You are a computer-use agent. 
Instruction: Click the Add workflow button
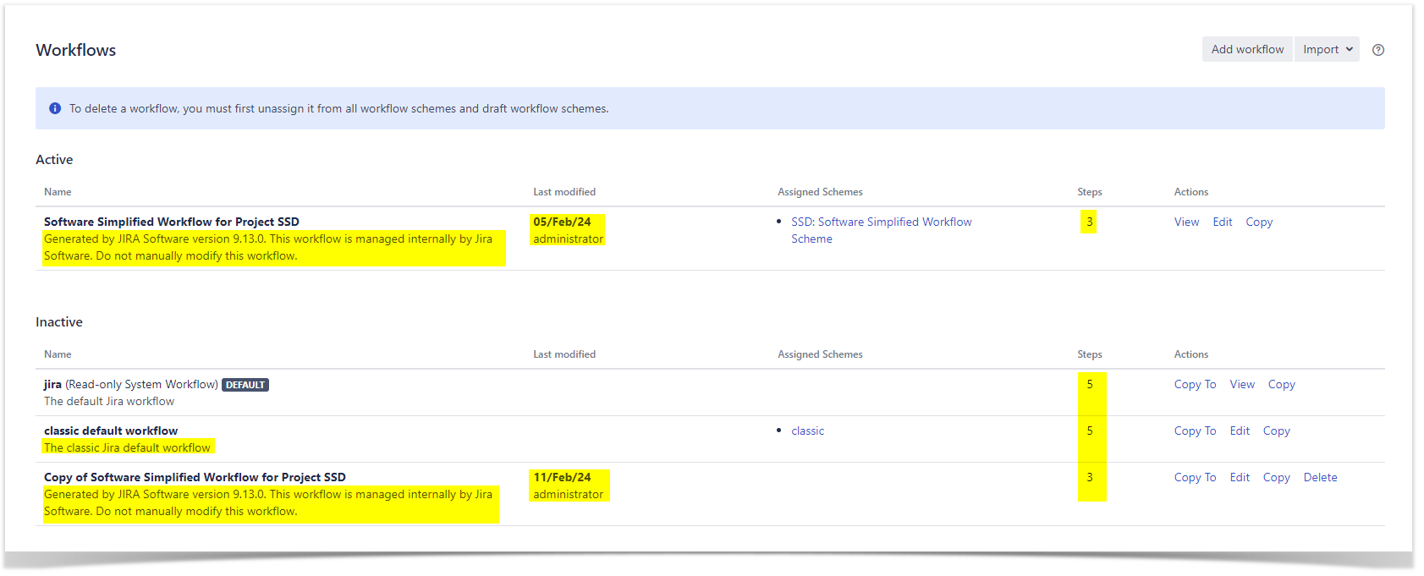(1246, 50)
